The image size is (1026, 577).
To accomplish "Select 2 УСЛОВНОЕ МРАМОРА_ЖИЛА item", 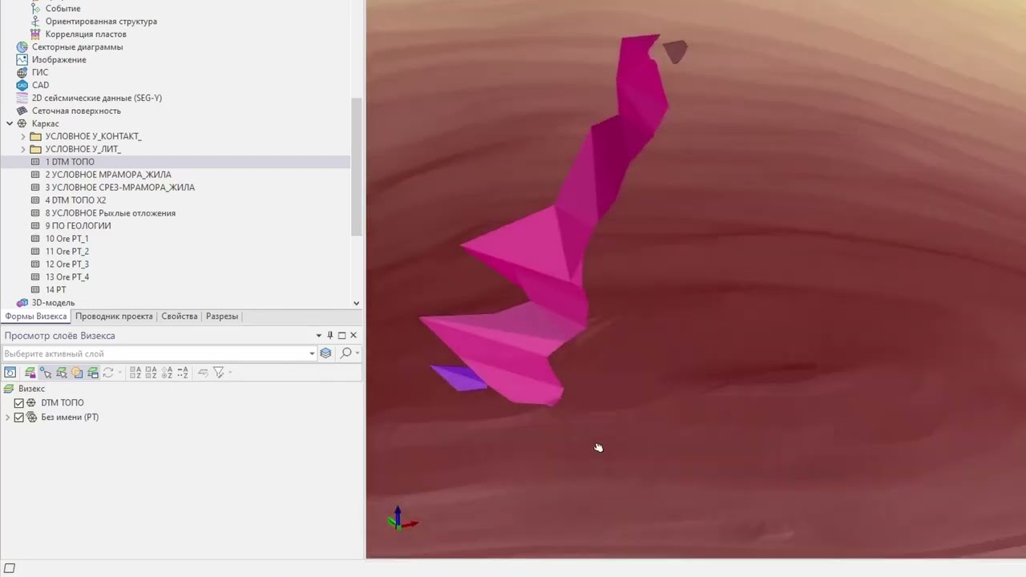I will 108,175.
